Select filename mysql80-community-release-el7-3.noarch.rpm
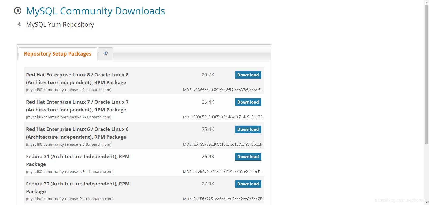This screenshot has width=429, height=205. [69, 117]
